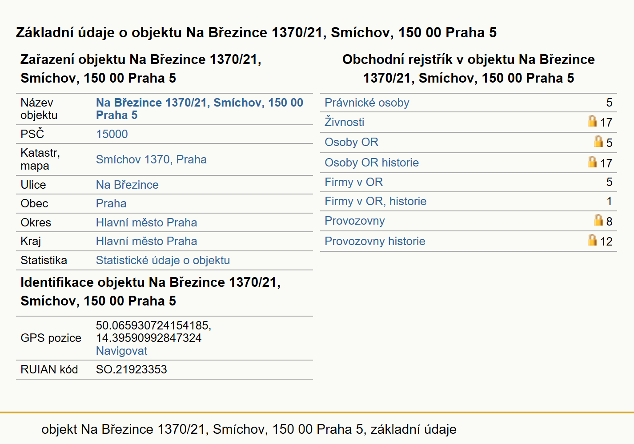This screenshot has width=634, height=444.
Task: Open Firmy v OR, historie
Action: tap(375, 201)
